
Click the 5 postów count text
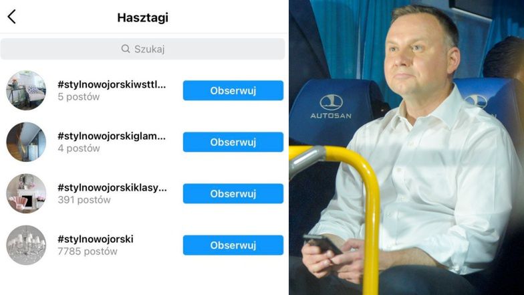(x=79, y=97)
